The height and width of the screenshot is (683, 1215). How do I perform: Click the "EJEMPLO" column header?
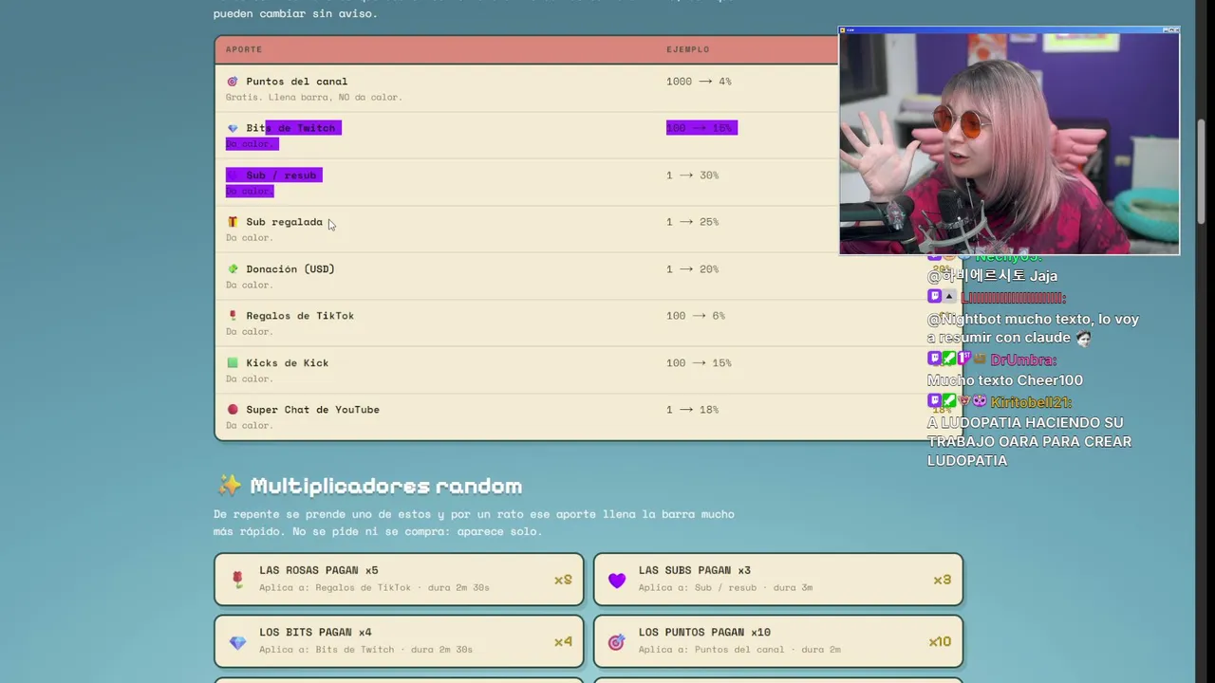pos(688,49)
